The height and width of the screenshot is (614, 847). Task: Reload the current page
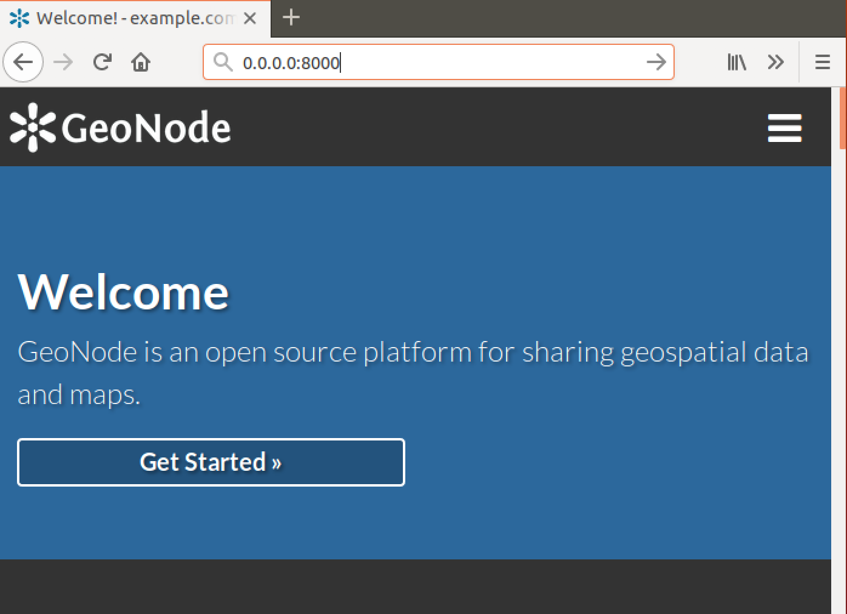pos(102,62)
